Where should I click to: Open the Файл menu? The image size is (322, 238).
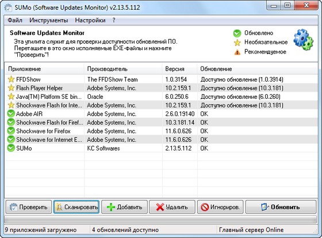[x=15, y=20]
